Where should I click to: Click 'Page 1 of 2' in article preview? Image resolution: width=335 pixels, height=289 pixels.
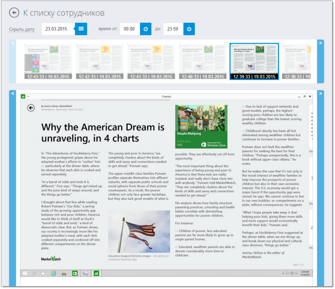(x=298, y=265)
